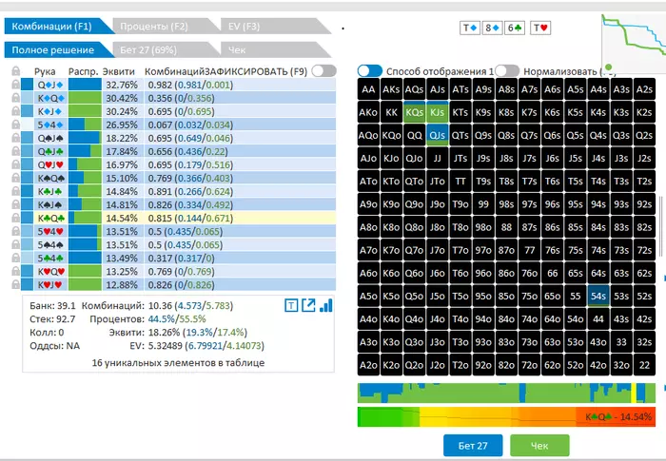This screenshot has height=461, width=666.
Task: Click lock icon beside K♠Q♠ row
Action: pos(15,178)
